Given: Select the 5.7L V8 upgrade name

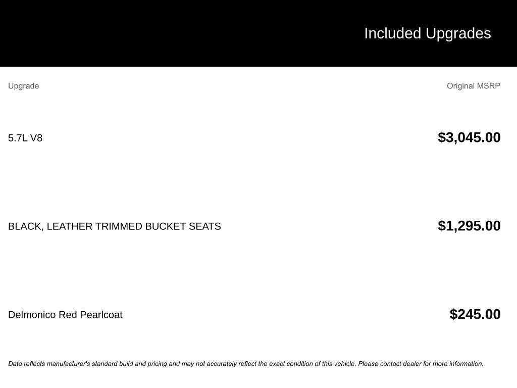Looking at the screenshot, I should pyautogui.click(x=25, y=138).
